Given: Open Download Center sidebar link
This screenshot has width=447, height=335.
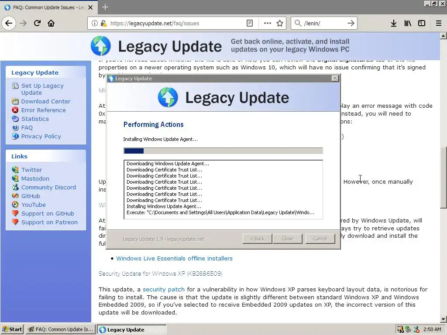Looking at the screenshot, I should click(45, 101).
